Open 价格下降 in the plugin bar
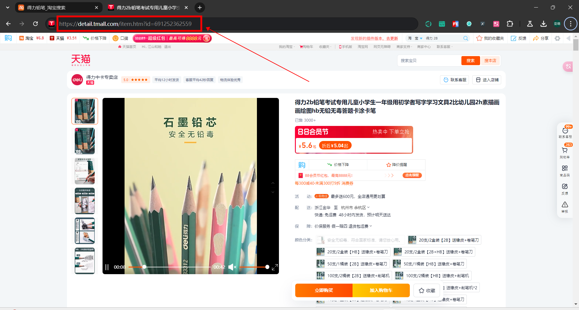The width and height of the screenshot is (579, 310). 95,38
